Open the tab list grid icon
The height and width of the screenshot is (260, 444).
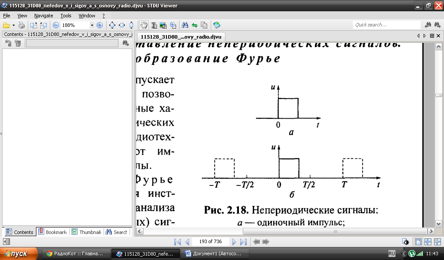point(432,36)
